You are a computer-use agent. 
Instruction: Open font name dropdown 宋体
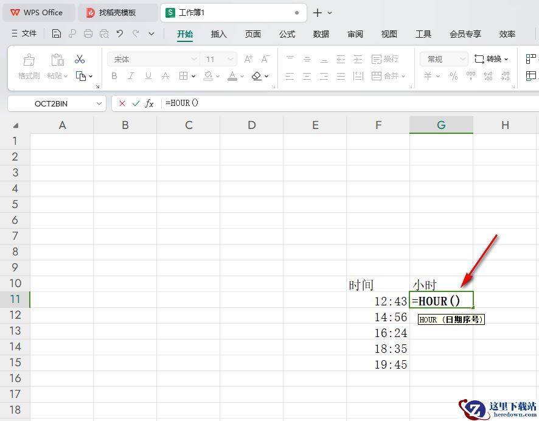(x=194, y=59)
